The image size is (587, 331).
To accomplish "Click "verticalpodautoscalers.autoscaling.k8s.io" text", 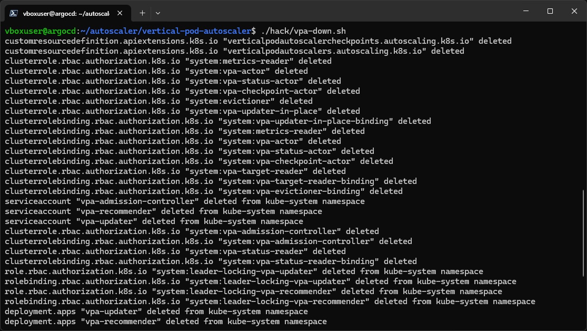I will coord(324,51).
